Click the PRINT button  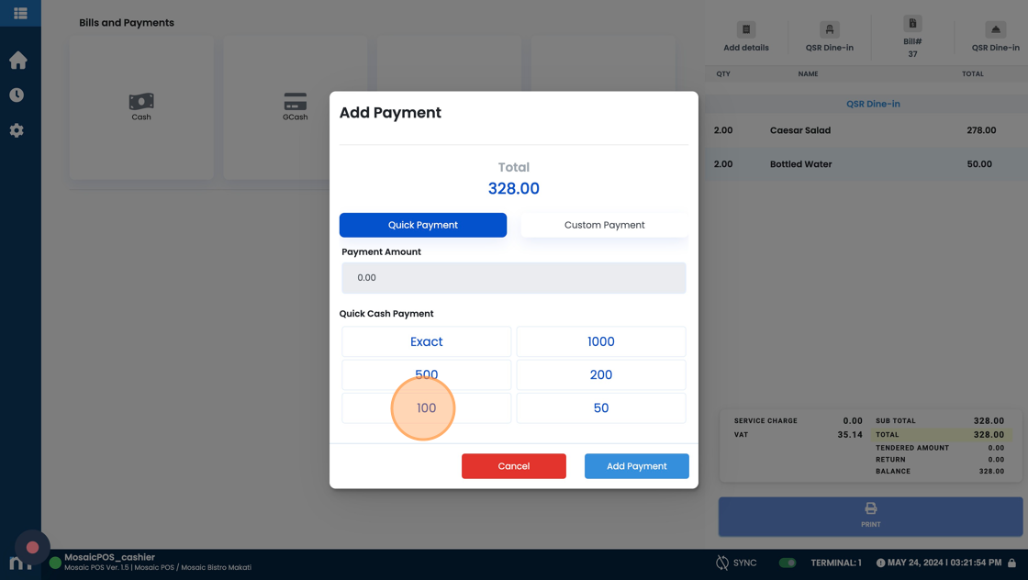click(x=870, y=516)
